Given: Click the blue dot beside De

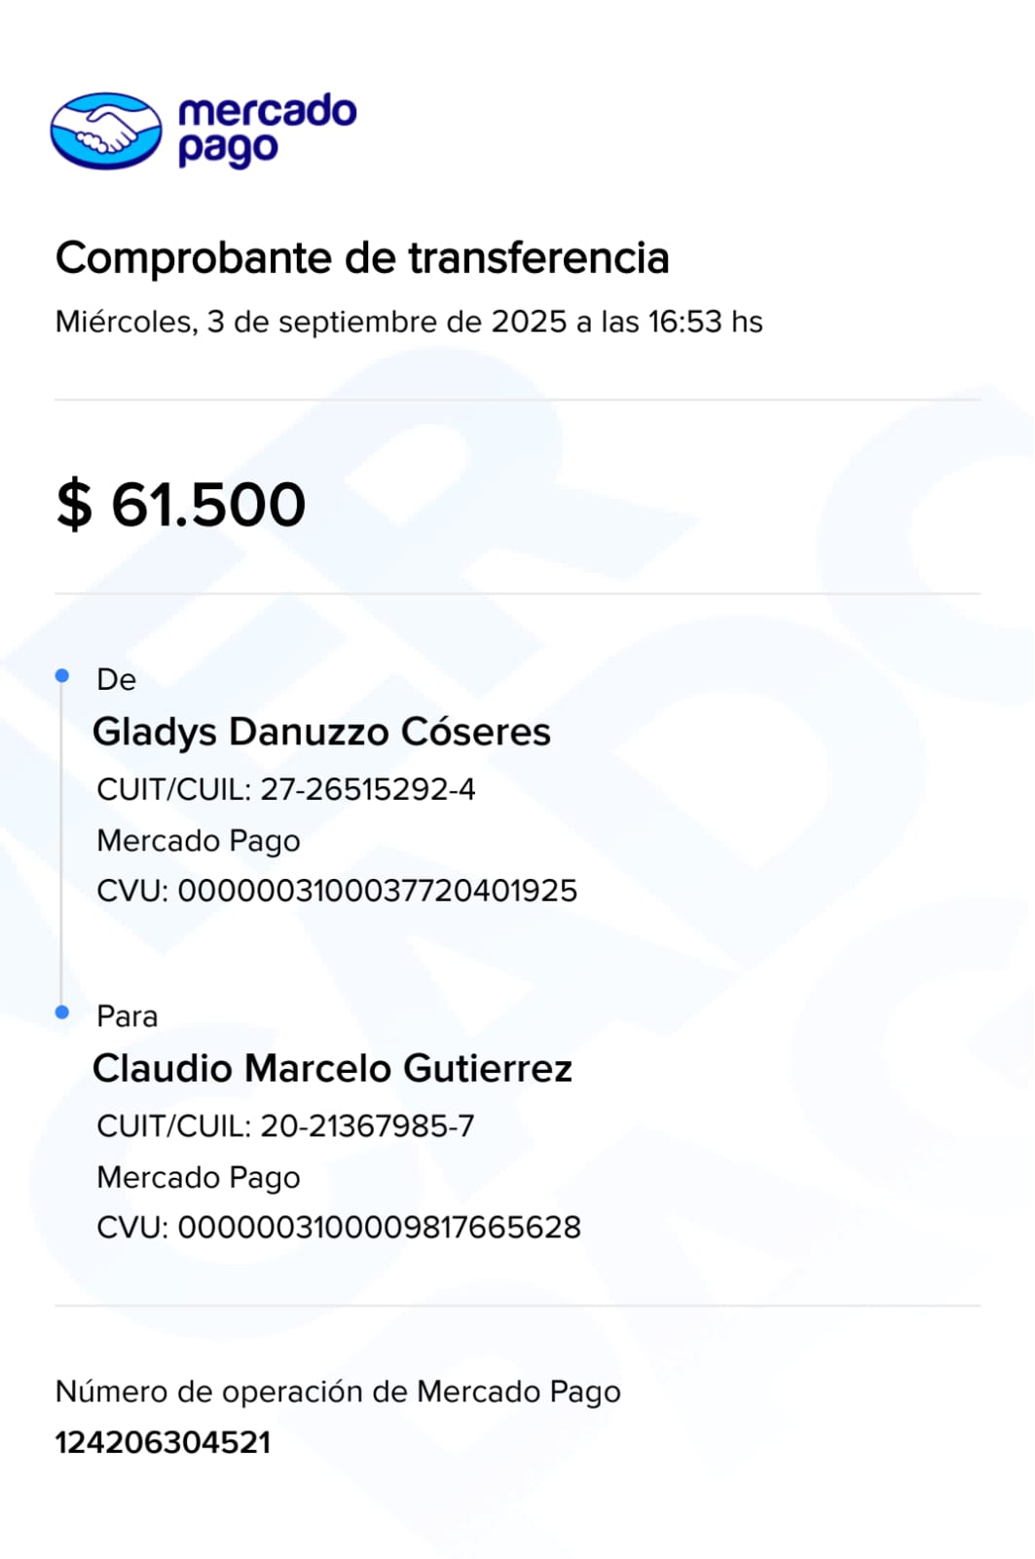Looking at the screenshot, I should (x=62, y=675).
